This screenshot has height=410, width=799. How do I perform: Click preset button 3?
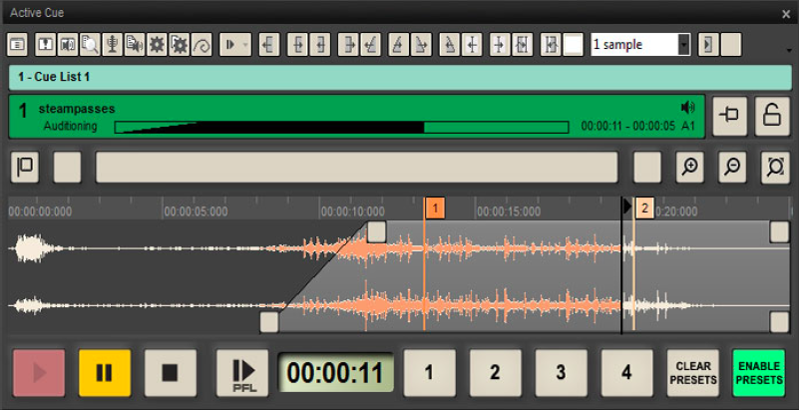(560, 373)
